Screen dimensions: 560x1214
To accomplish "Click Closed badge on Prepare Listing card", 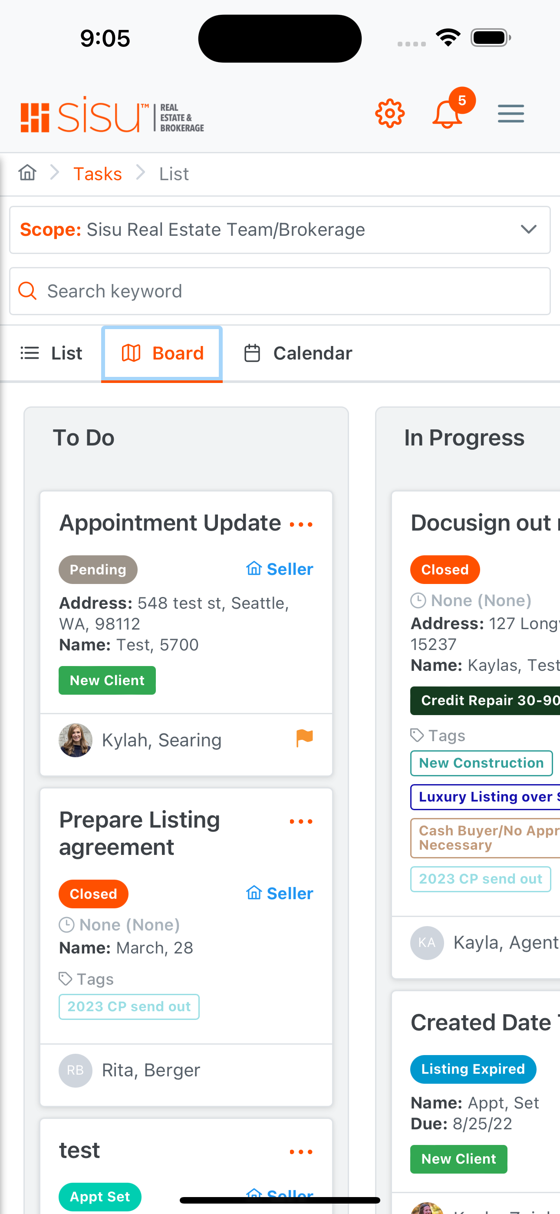I will coord(93,894).
